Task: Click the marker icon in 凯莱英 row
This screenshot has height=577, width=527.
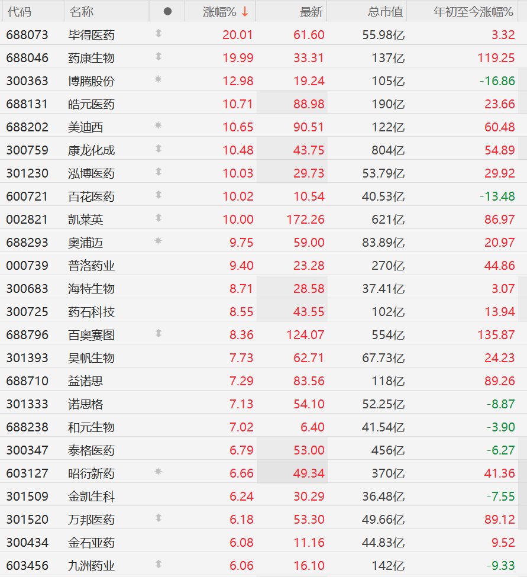Action: pyautogui.click(x=159, y=218)
